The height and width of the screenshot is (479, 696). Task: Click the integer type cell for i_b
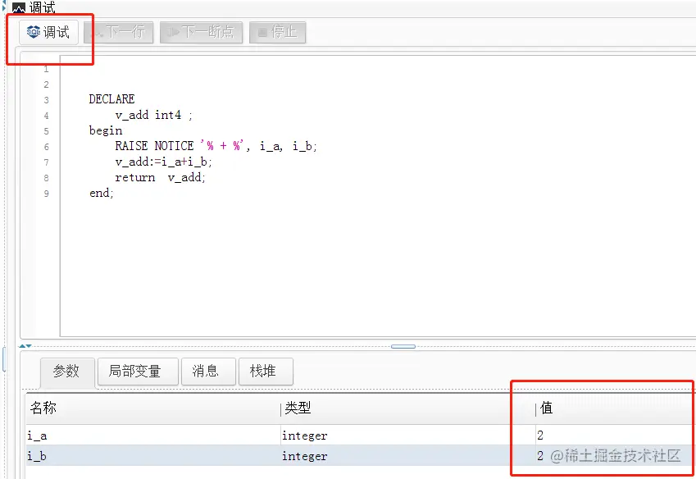407,456
